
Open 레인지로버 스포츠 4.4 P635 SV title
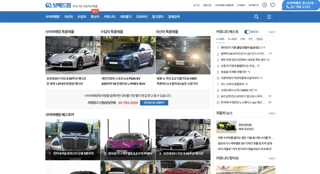tap(121, 79)
